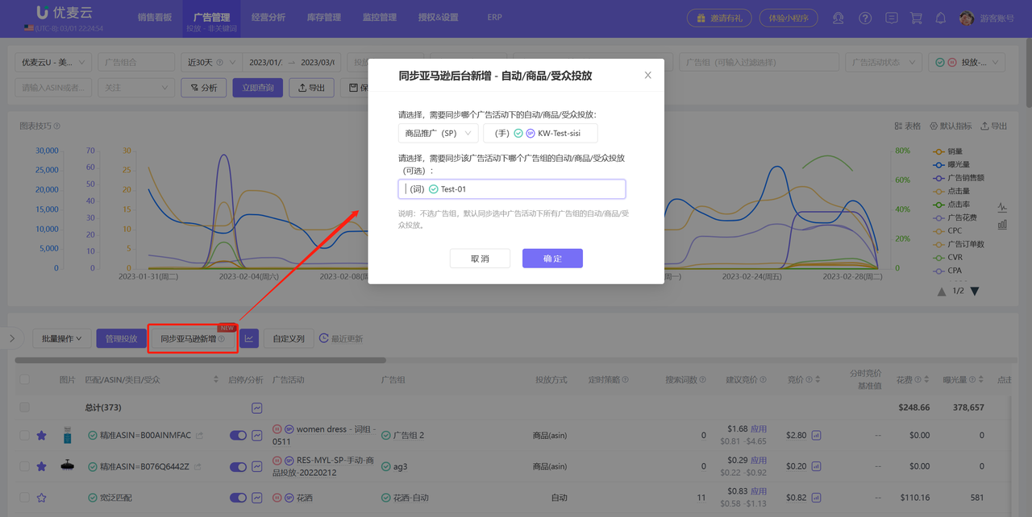Click the 最近更新 clock icon
Viewport: 1032px width, 517px height.
click(x=324, y=339)
